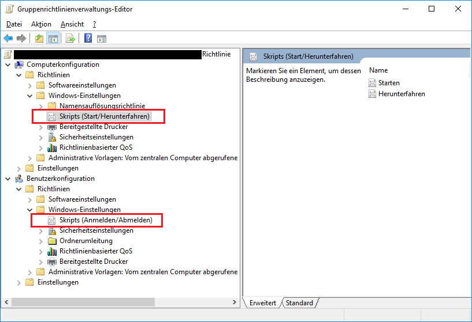Toggle the Show/Hide Console Tree toolbar icon
472x322 pixels.
[53, 39]
